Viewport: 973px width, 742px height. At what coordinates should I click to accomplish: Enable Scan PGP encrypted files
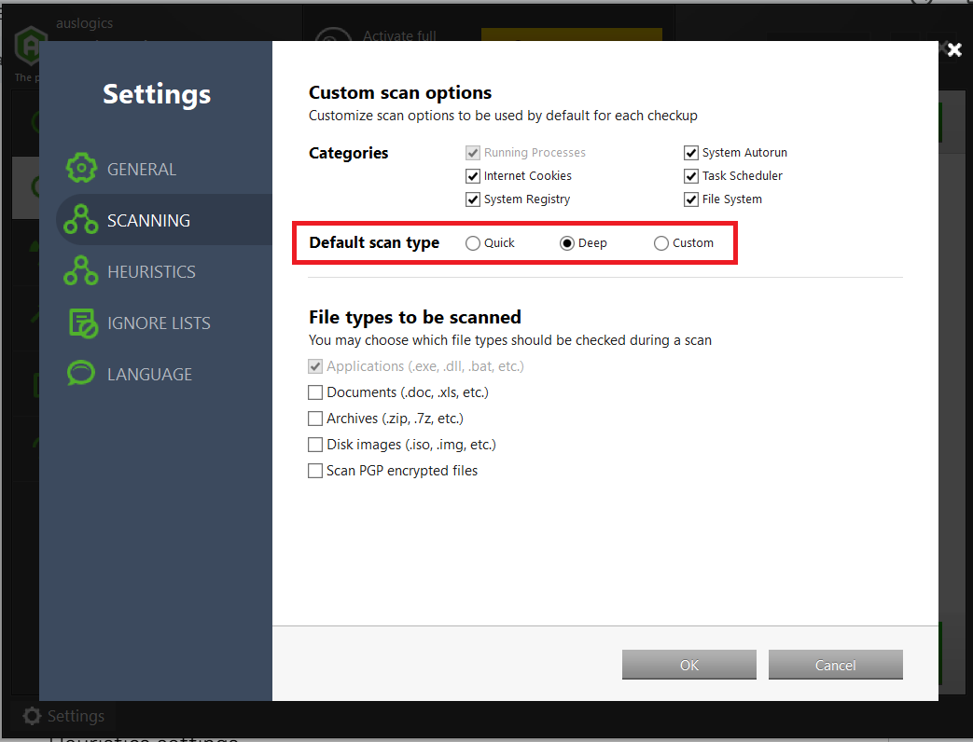coord(315,470)
